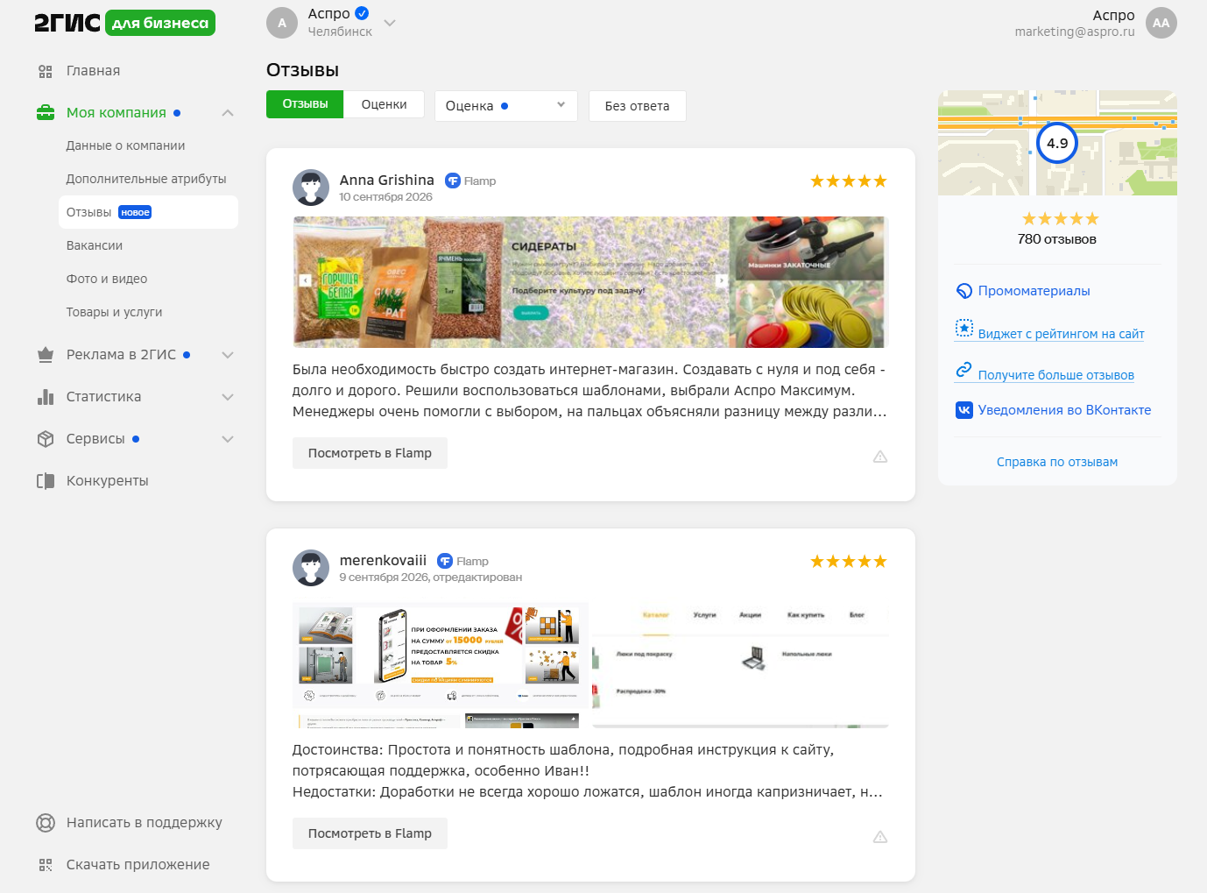Open the catalog menu screenshot in merenkovaiii's review

[x=740, y=665]
